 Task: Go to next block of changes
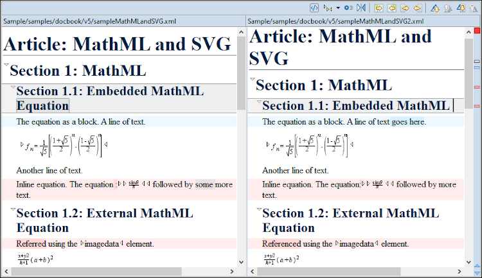(x=435, y=8)
